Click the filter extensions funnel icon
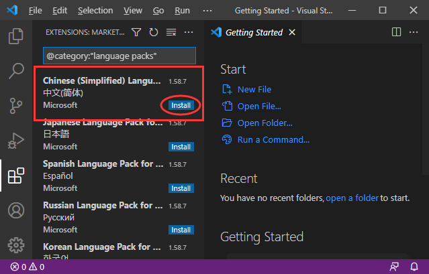 tap(137, 32)
